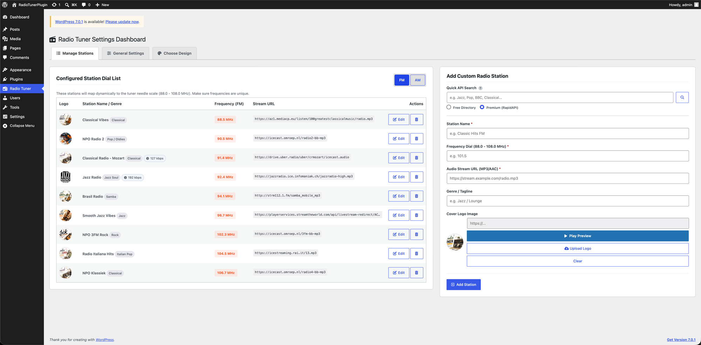701x345 pixels.
Task: Delete the Jazz Radio station via its trash icon
Action: coord(416,177)
